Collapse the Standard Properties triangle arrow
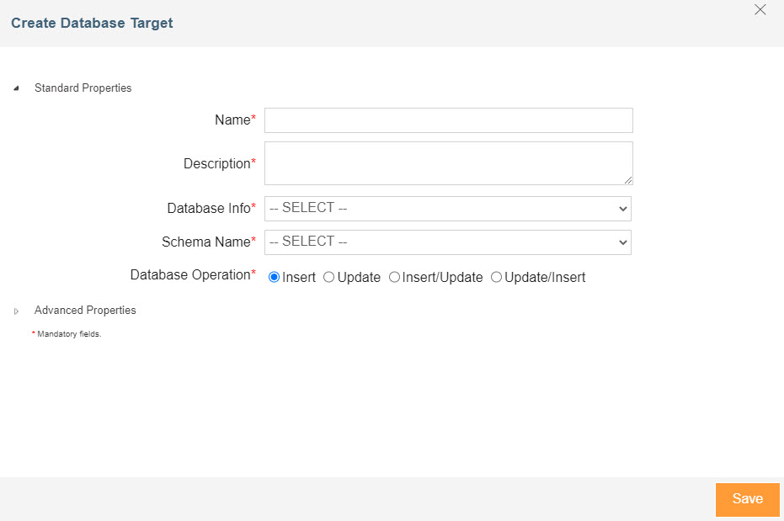The width and height of the screenshot is (784, 521). 16,88
